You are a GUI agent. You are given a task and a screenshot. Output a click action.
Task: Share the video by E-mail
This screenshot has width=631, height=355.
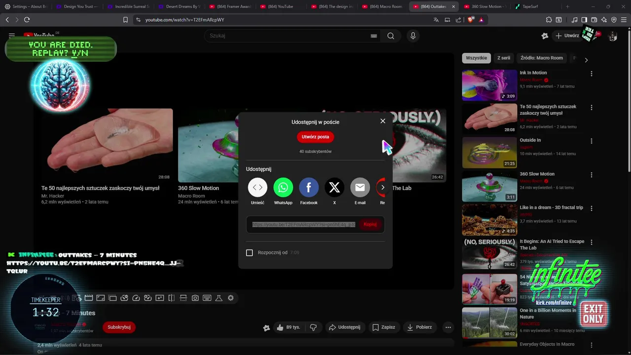click(360, 187)
